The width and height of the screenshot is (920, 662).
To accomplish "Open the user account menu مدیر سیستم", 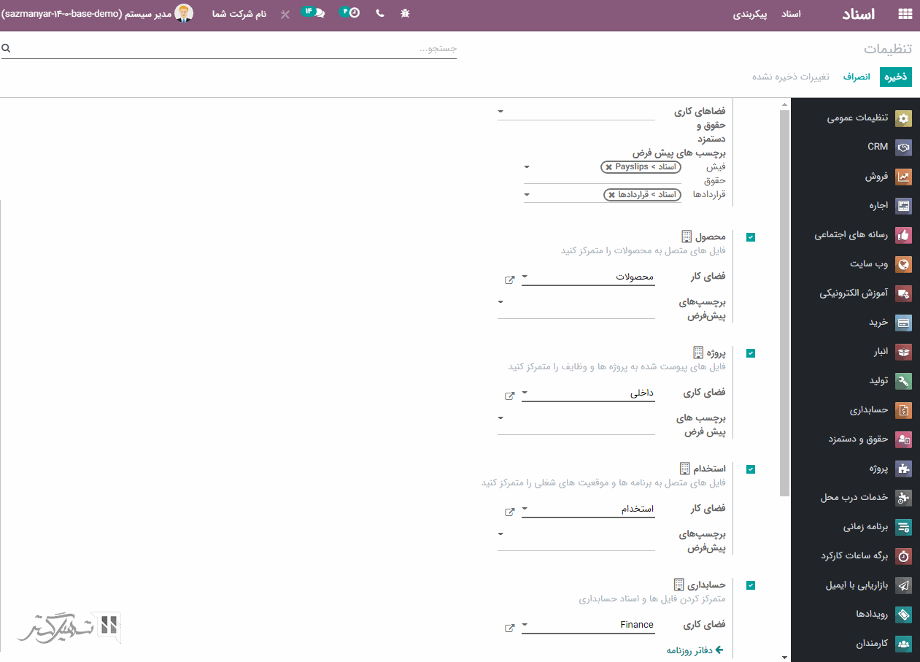I will tap(98, 14).
